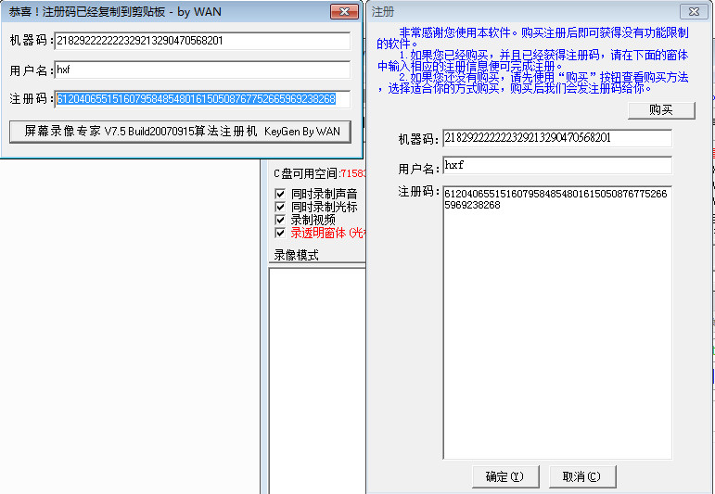The width and height of the screenshot is (715, 494).
Task: Click the 注册码 label in 注册 dialog
Action: (418, 192)
